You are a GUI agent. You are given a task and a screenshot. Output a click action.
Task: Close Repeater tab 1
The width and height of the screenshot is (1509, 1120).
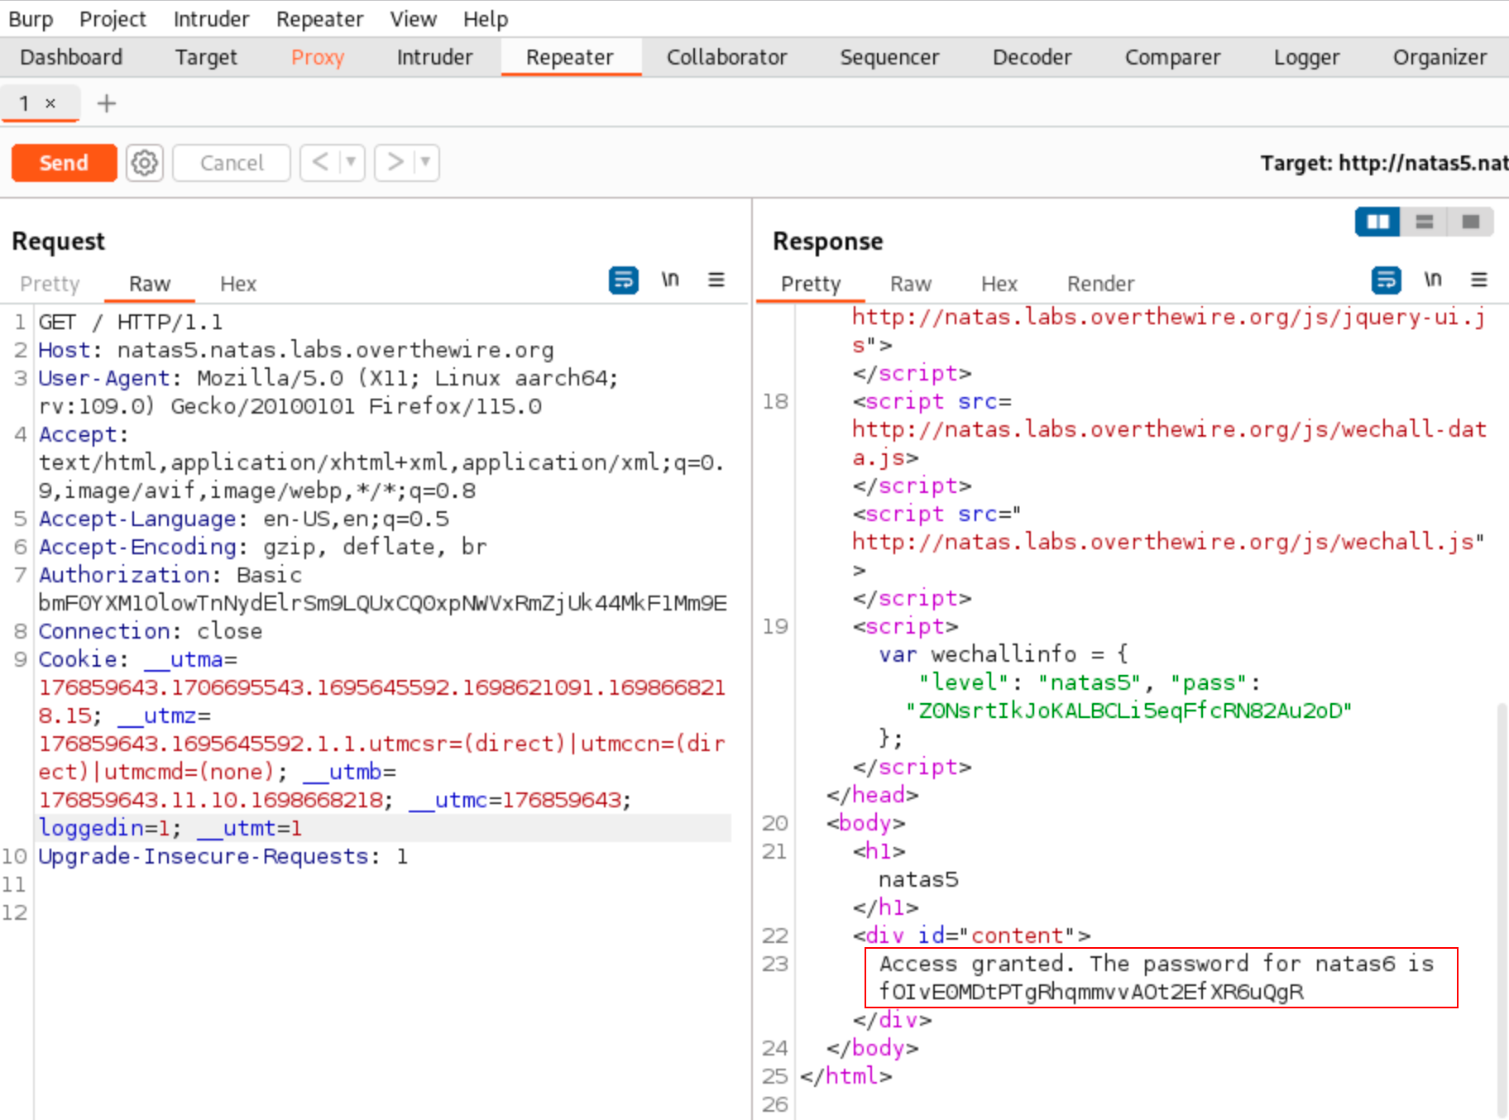coord(50,103)
